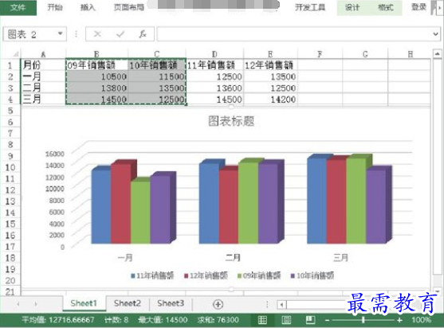
Task: Click cell value 14200
Action: 270,100
